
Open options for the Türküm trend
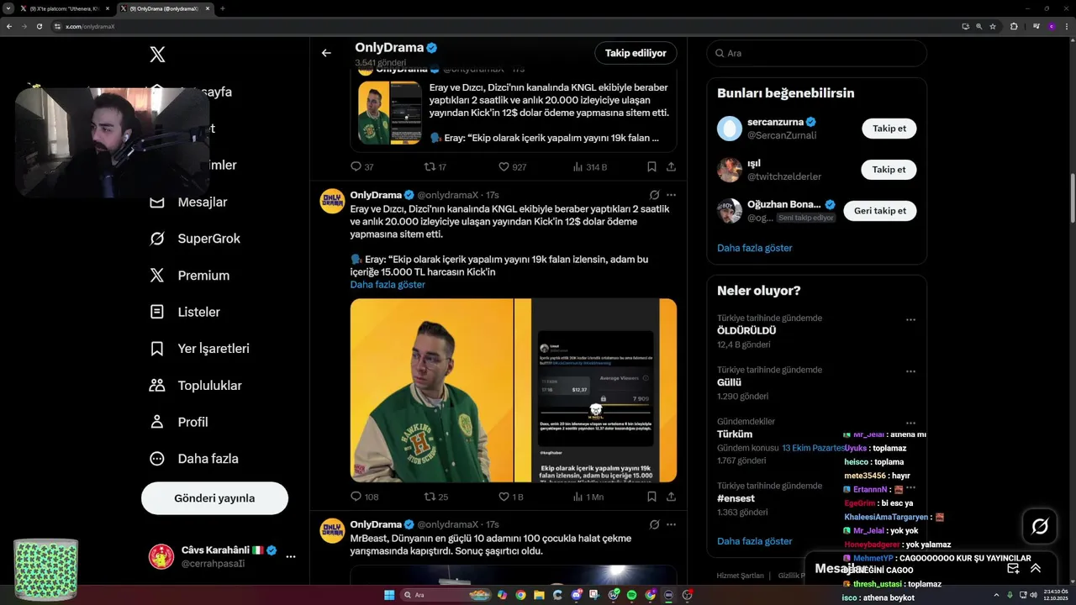(x=910, y=423)
